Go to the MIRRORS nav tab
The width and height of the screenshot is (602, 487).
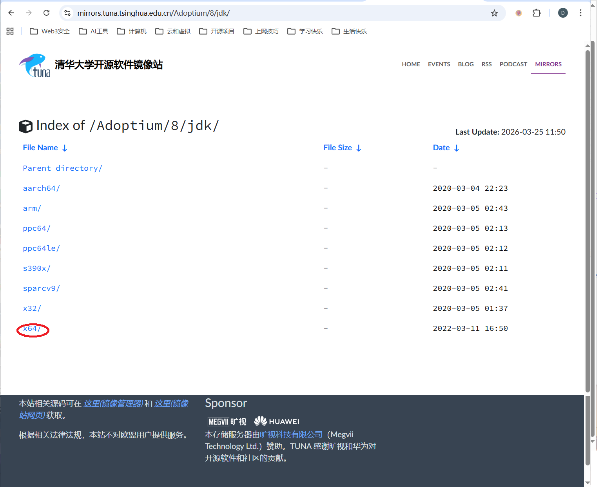pyautogui.click(x=548, y=64)
